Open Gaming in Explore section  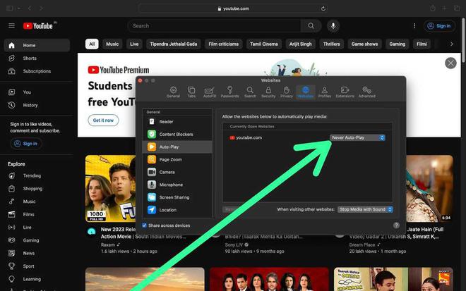[37, 240]
